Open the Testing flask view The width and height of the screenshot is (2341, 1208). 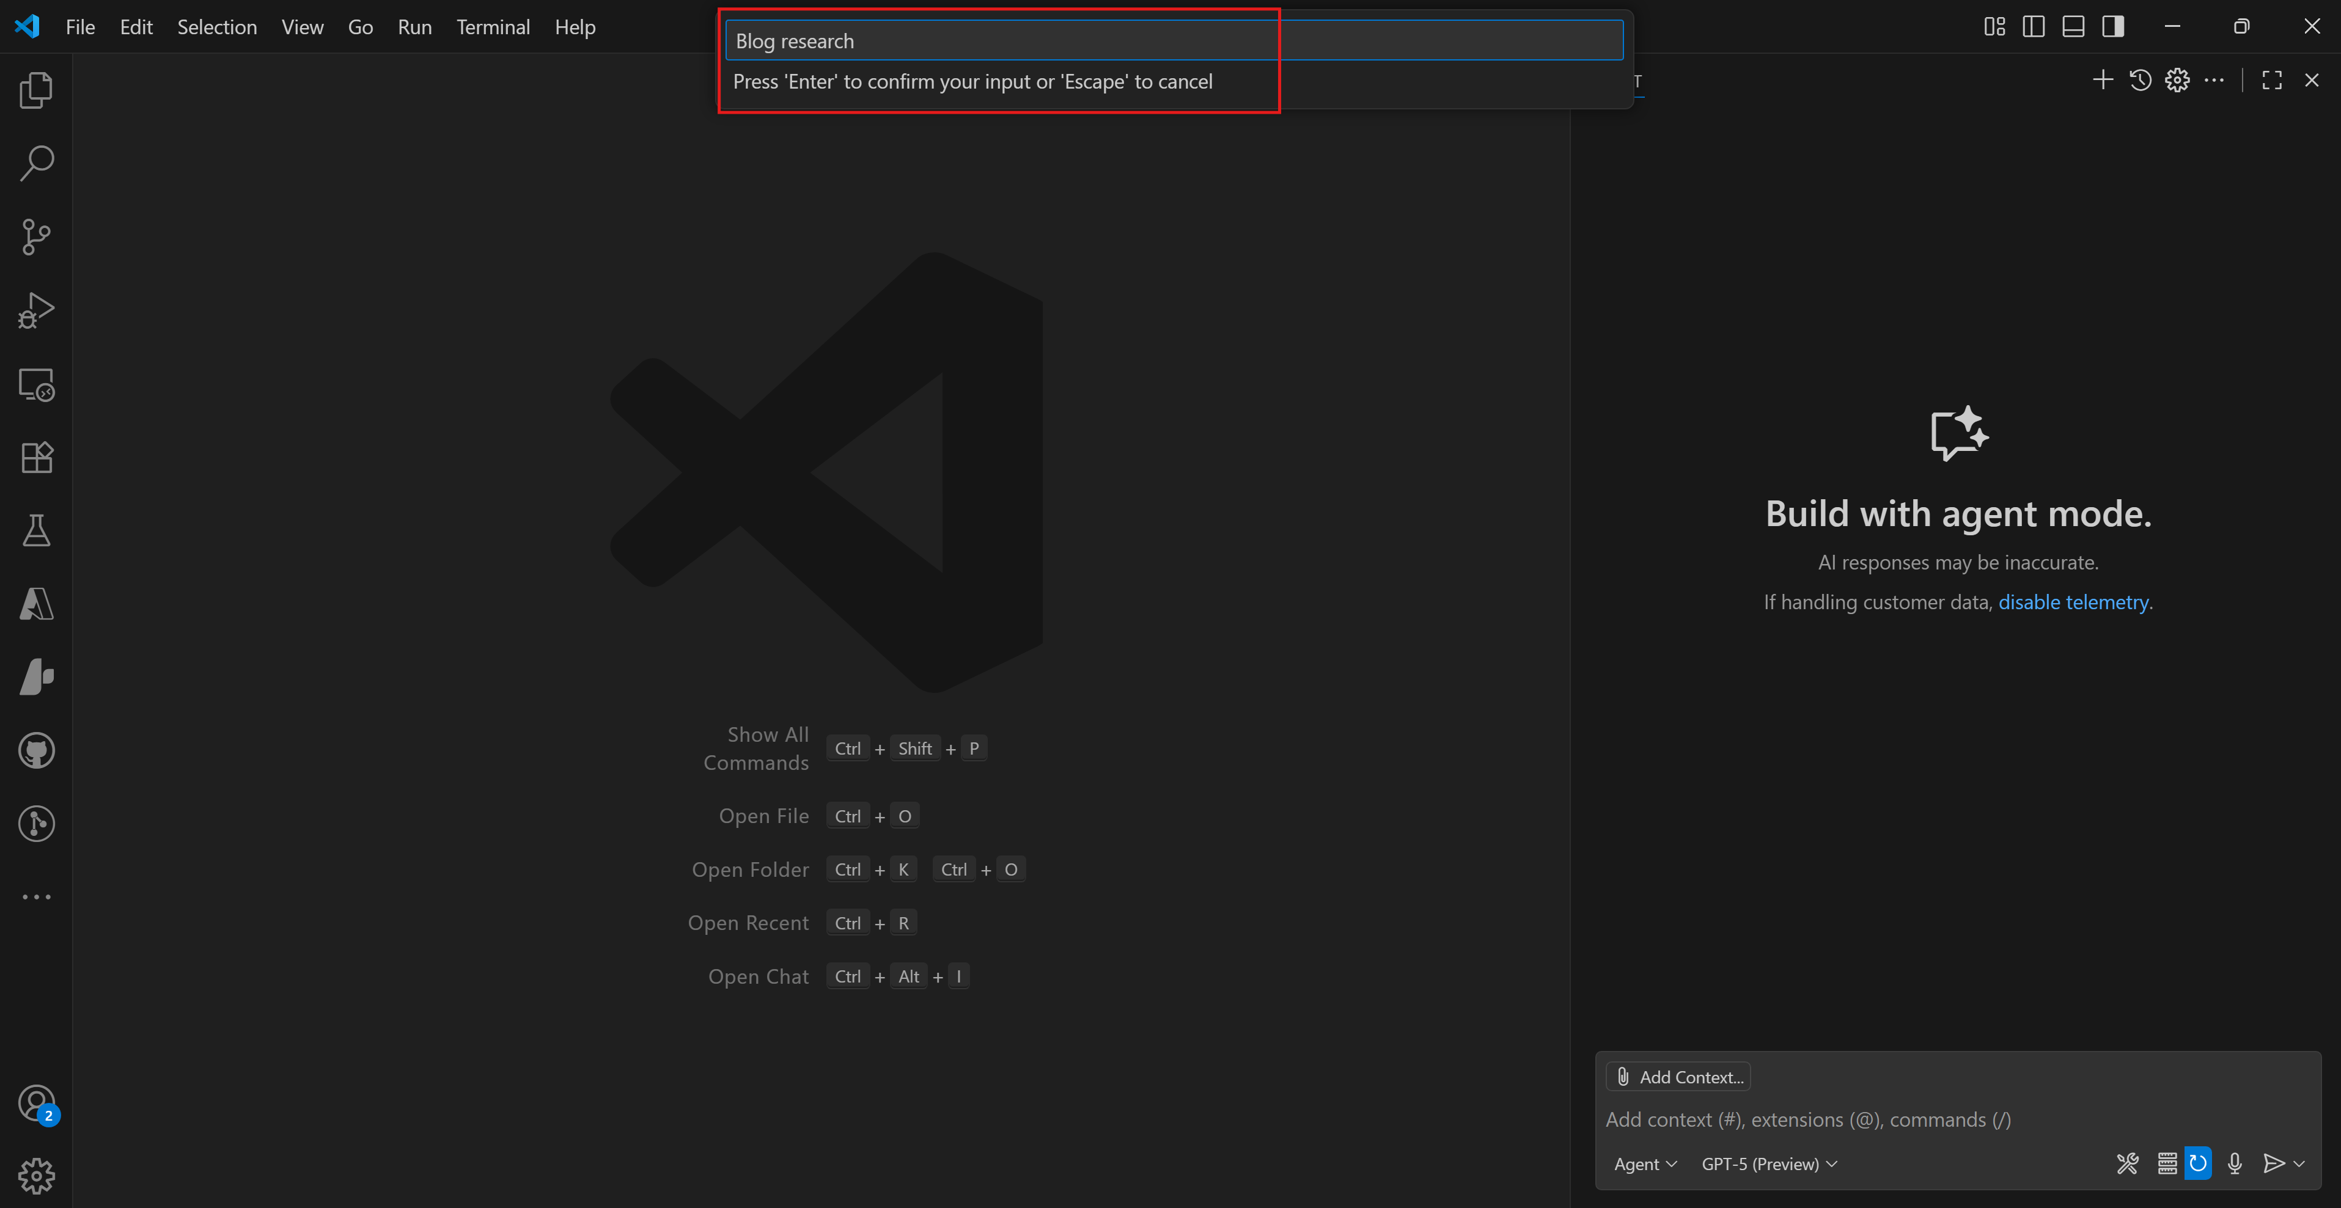click(36, 530)
